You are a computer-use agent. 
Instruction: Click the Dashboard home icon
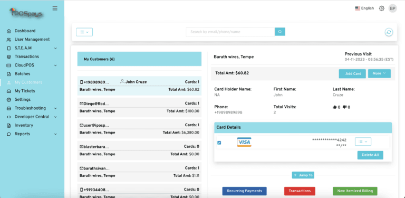tap(9, 31)
